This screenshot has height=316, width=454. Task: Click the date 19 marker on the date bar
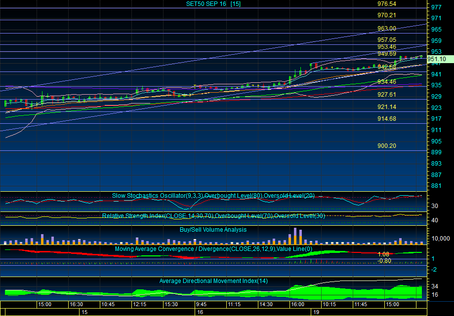[316, 312]
